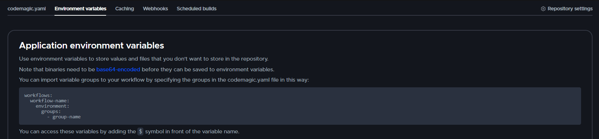Click the Application environment variables heading
Viewport: 599px width, 139px height.
pos(91,46)
